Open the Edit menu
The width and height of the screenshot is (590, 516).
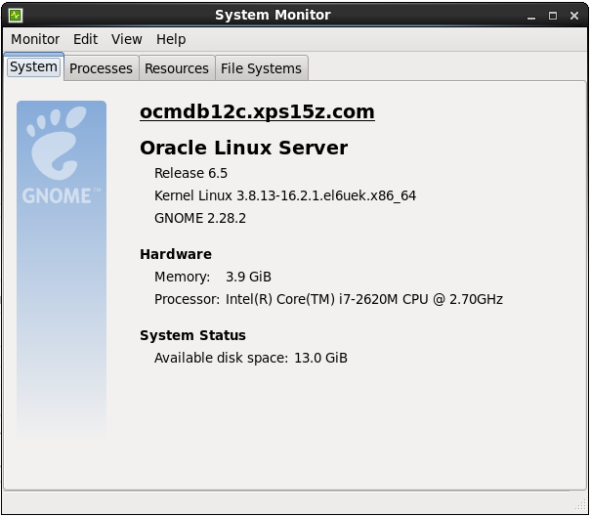pos(85,39)
